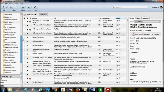Open PDF icon in Mackenzie row
Screen dimensions: 164x92
(x=30, y=21)
